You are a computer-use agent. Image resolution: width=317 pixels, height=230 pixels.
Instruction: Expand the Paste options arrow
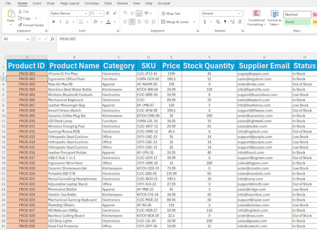(x=11, y=25)
